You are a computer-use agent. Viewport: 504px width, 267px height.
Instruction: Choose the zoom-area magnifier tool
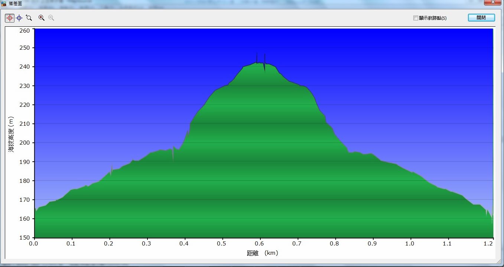click(x=29, y=18)
